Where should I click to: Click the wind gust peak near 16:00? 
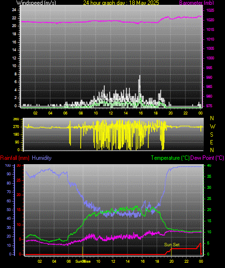(140, 76)
